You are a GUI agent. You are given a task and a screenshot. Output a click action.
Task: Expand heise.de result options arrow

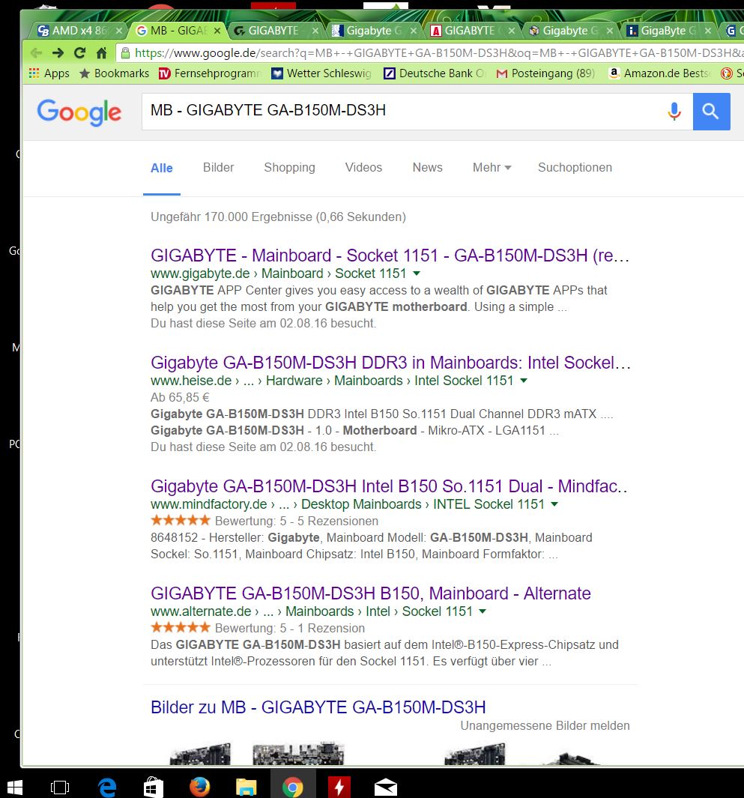click(x=524, y=381)
